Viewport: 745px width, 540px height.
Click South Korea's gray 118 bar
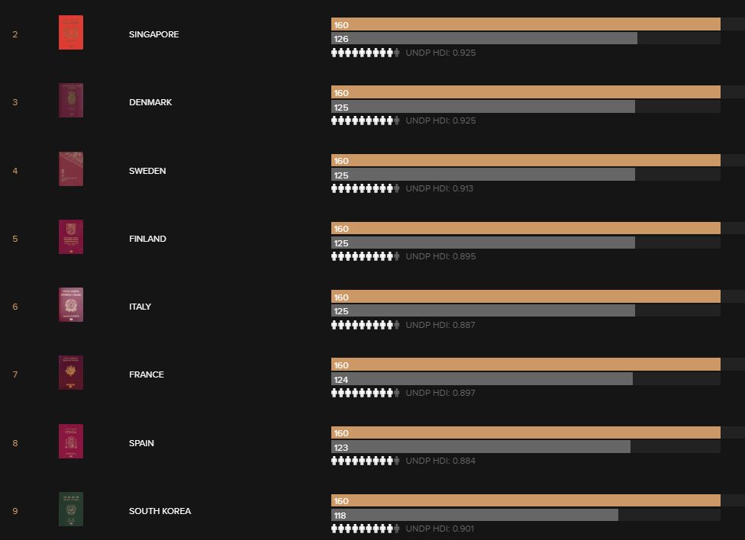click(474, 516)
